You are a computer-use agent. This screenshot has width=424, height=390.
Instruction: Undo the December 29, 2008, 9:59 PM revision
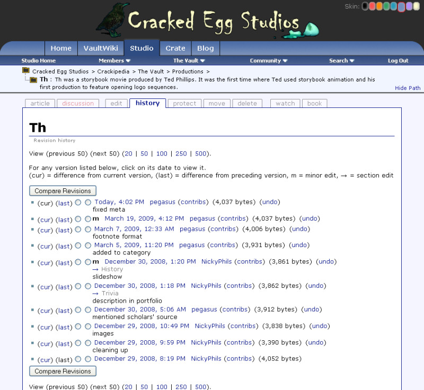(x=316, y=342)
